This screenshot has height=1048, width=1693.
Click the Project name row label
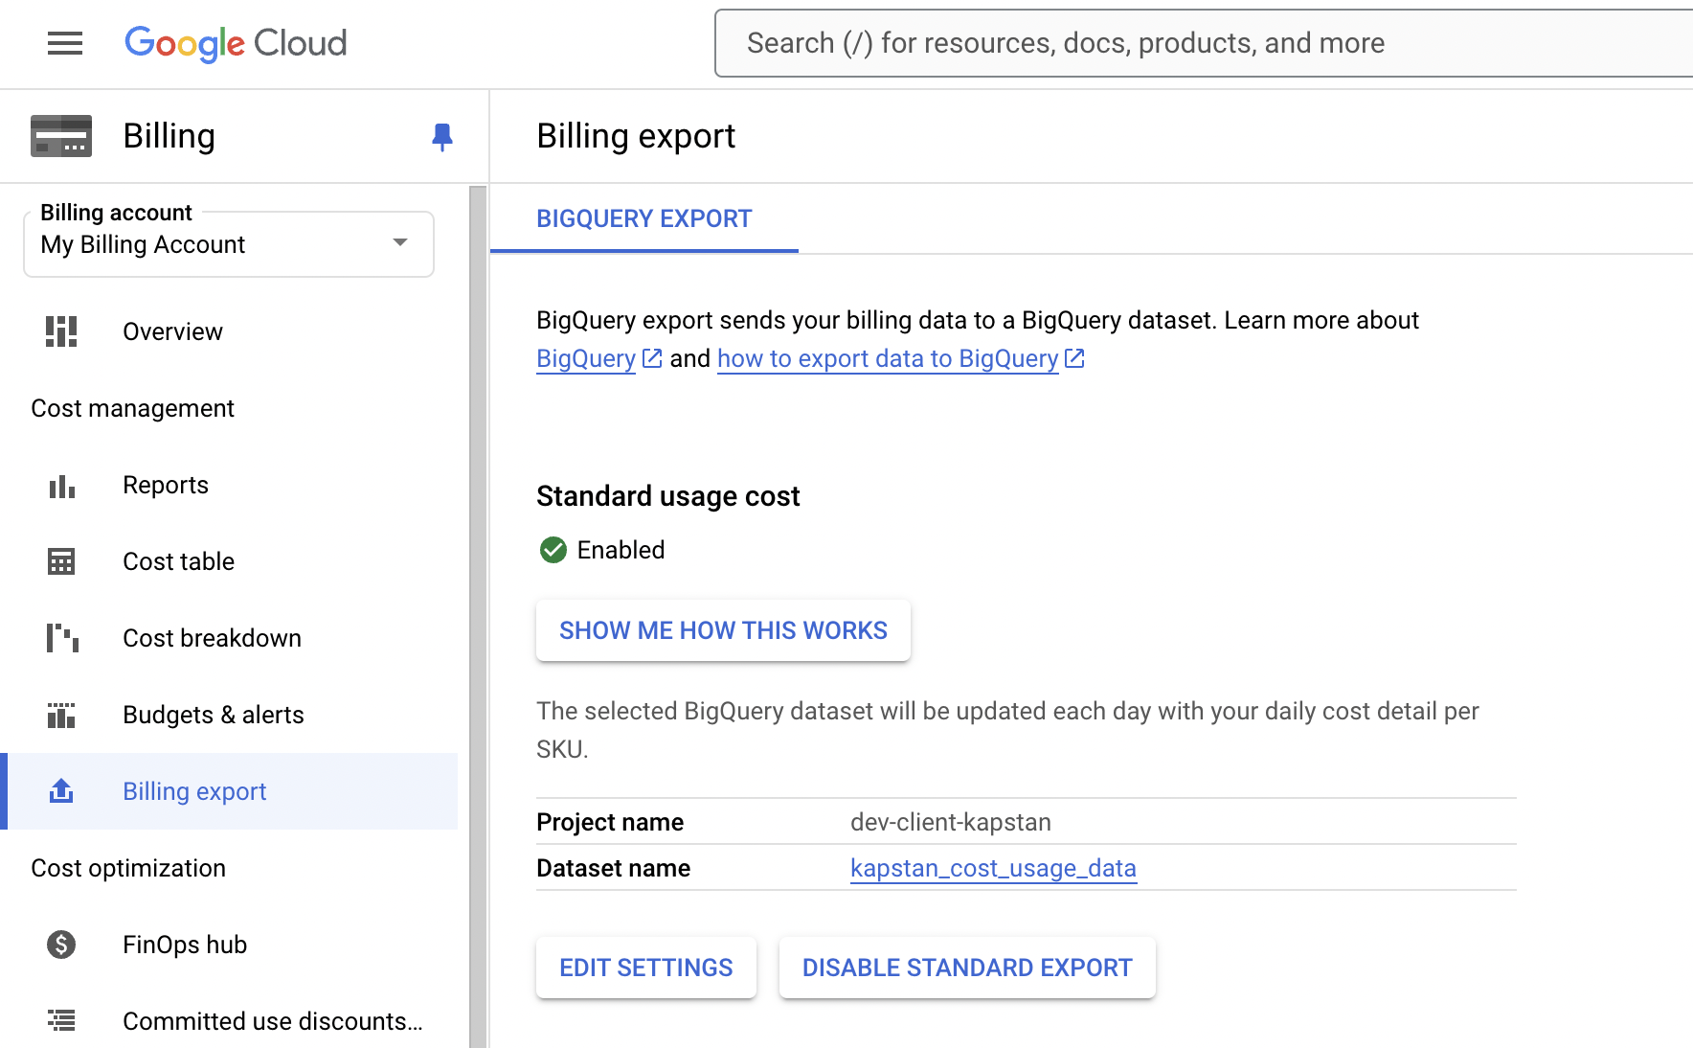pos(610,822)
